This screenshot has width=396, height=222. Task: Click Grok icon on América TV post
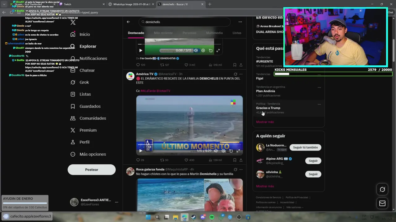point(235,74)
